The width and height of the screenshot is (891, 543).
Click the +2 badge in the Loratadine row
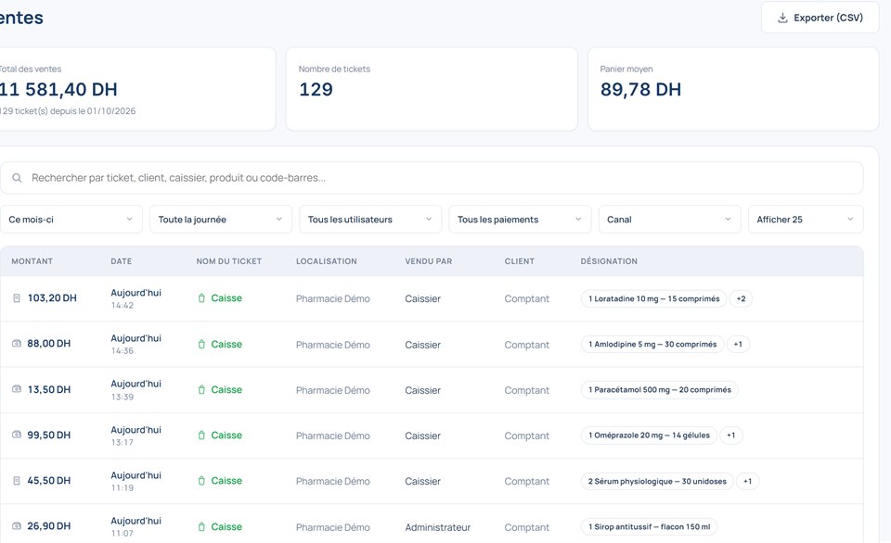(741, 298)
